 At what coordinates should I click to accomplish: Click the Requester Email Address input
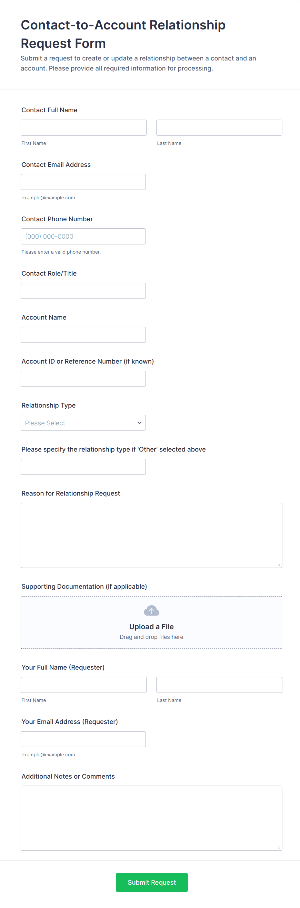tap(83, 739)
